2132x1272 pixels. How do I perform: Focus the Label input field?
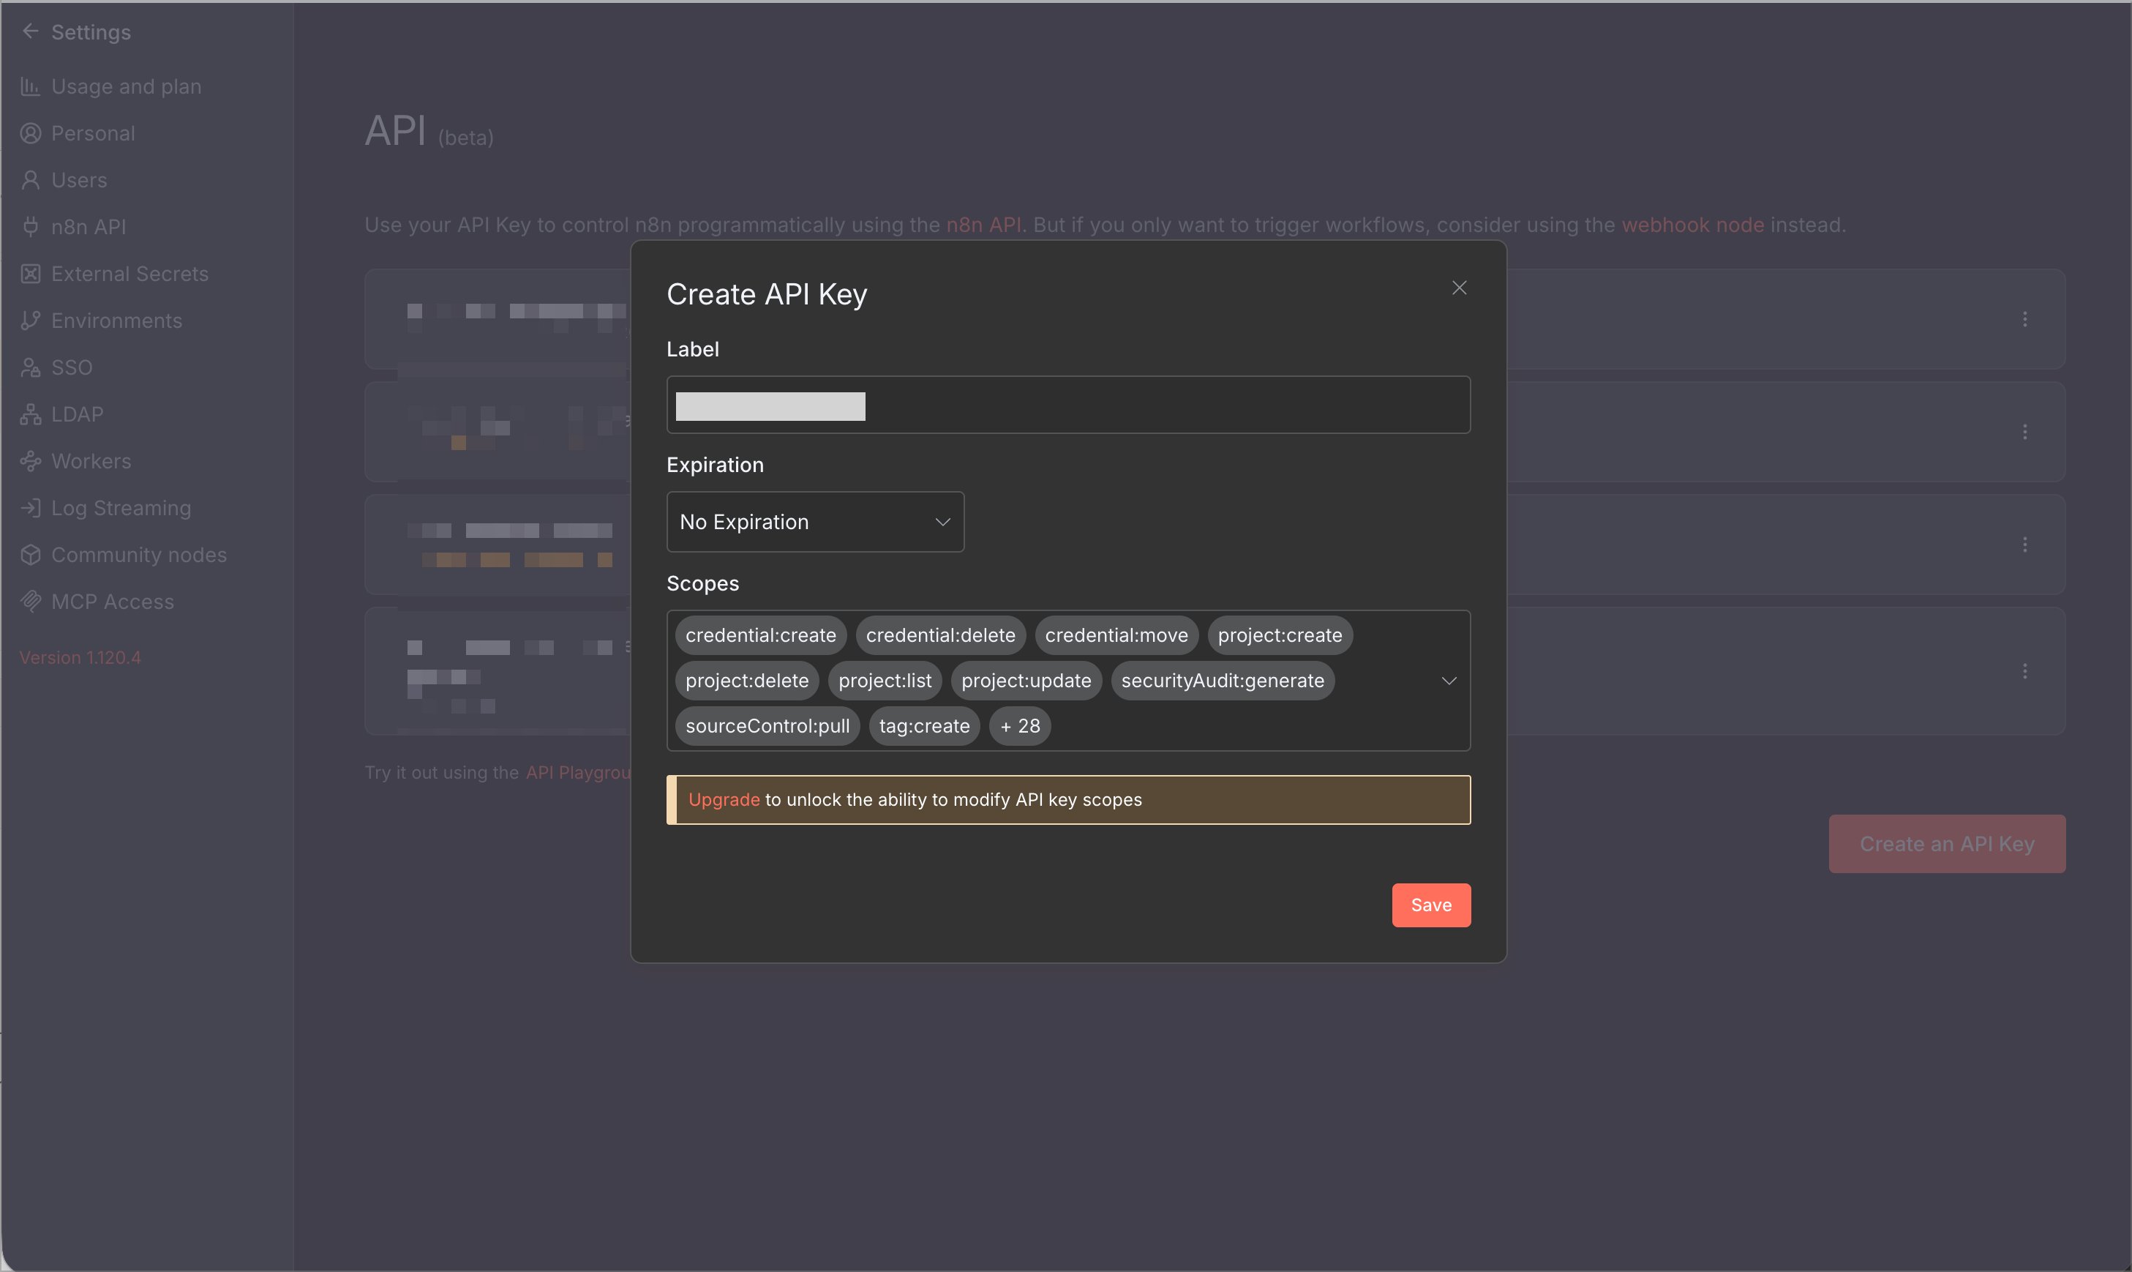[x=1069, y=405]
